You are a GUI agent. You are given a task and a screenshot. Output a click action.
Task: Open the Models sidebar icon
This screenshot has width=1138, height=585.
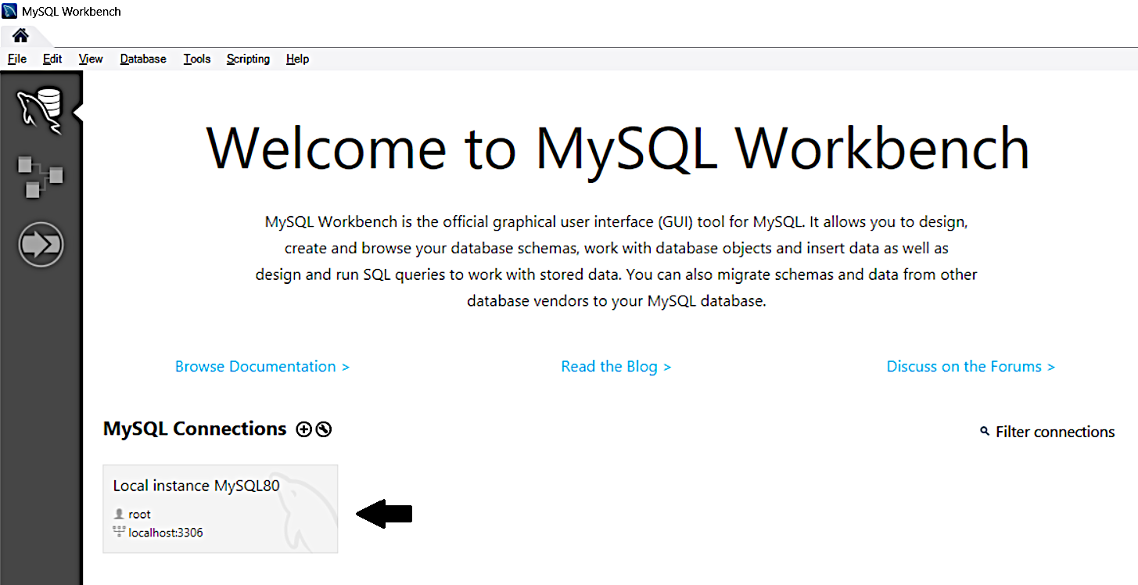(x=40, y=178)
